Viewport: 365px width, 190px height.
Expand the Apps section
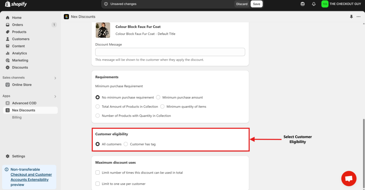point(55,96)
